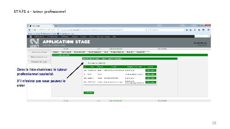This screenshot has width=230, height=129.
Task: Open the Firefox downloads arrow icon
Action: (195, 30)
